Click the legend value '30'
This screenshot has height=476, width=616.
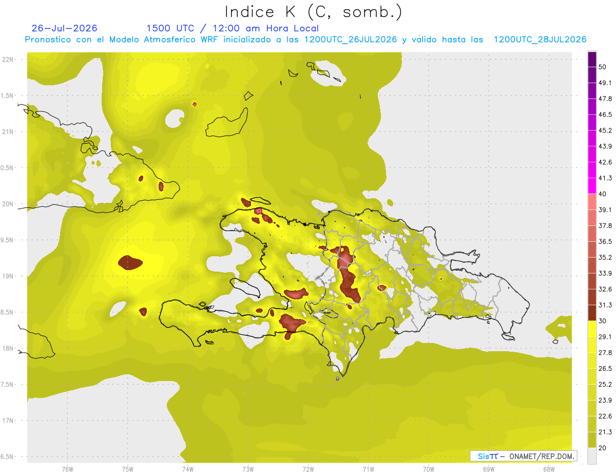603,321
